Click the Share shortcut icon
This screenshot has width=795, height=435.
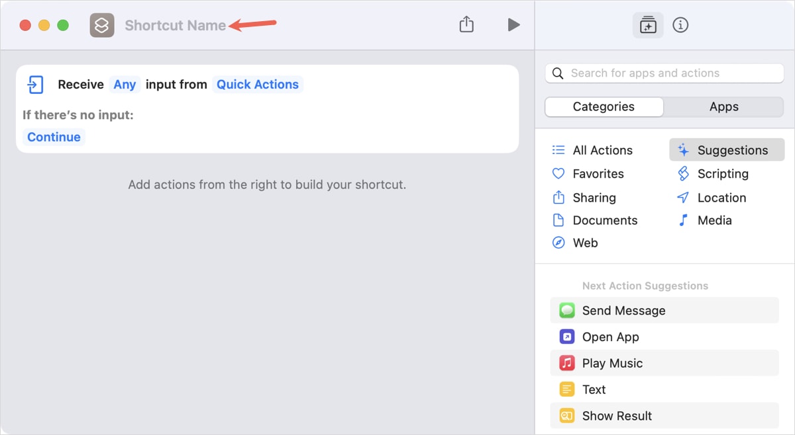466,24
